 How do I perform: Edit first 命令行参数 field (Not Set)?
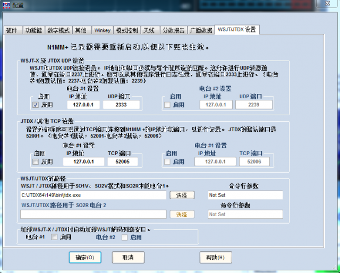pos(245,195)
